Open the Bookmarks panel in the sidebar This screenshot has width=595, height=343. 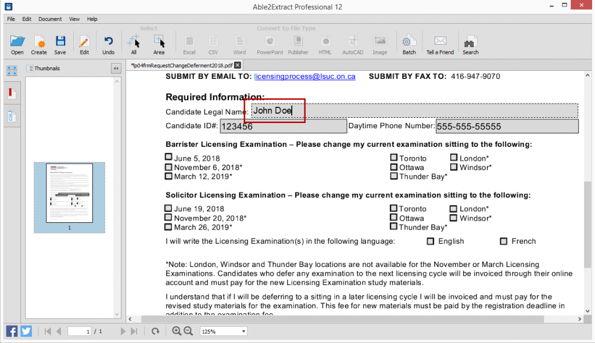[11, 93]
